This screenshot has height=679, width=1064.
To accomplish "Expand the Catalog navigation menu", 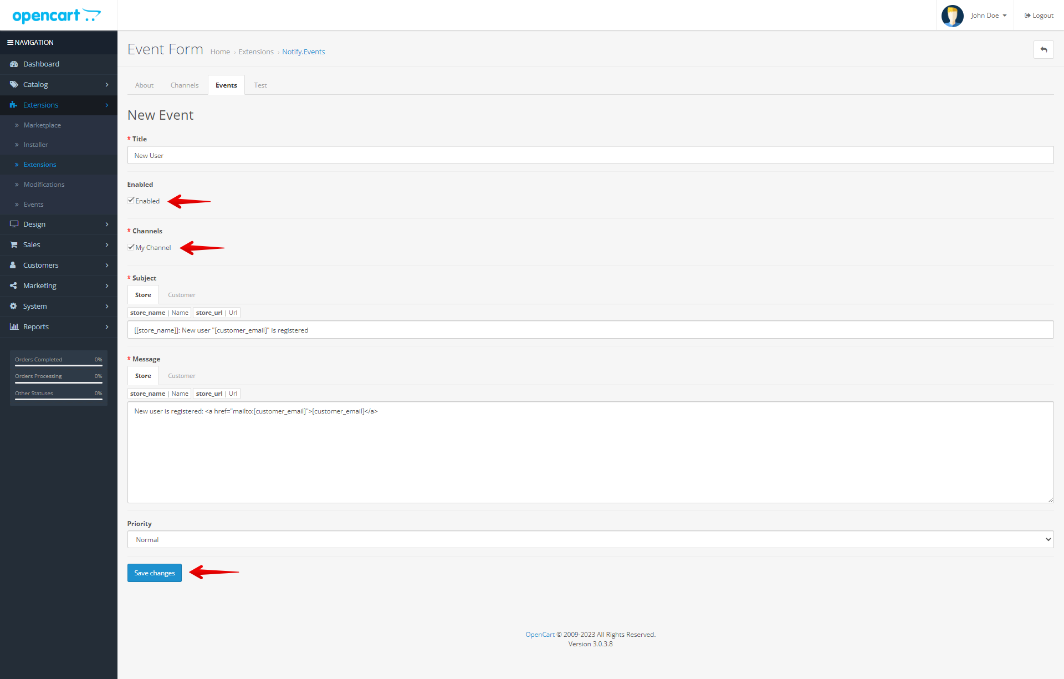I will [x=58, y=84].
